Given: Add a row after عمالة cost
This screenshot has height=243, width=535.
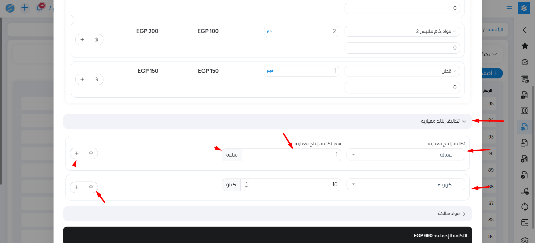Looking at the screenshot, I should [77, 153].
